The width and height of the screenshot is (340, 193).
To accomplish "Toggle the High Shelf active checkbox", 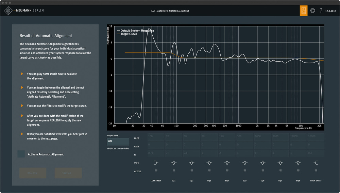I will tap(316, 170).
